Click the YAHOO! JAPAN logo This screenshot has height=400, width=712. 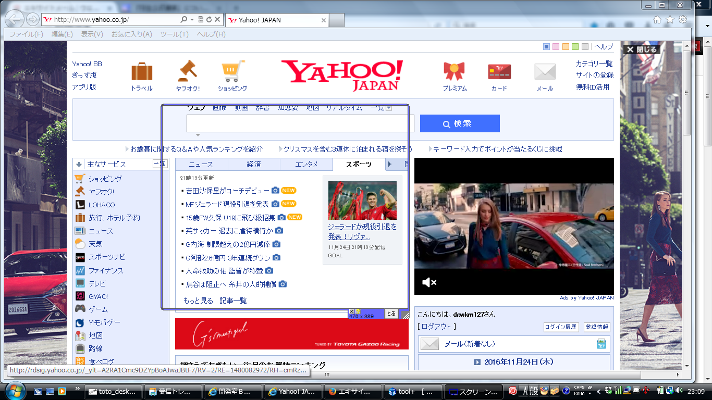(342, 75)
